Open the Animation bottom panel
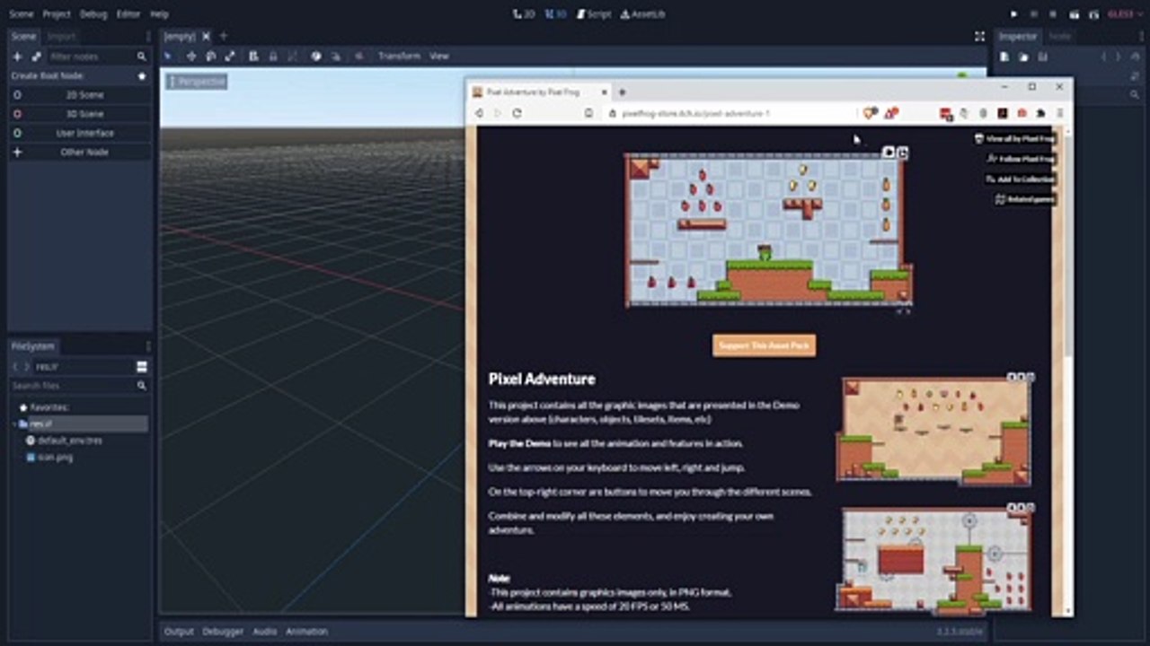 (x=306, y=632)
